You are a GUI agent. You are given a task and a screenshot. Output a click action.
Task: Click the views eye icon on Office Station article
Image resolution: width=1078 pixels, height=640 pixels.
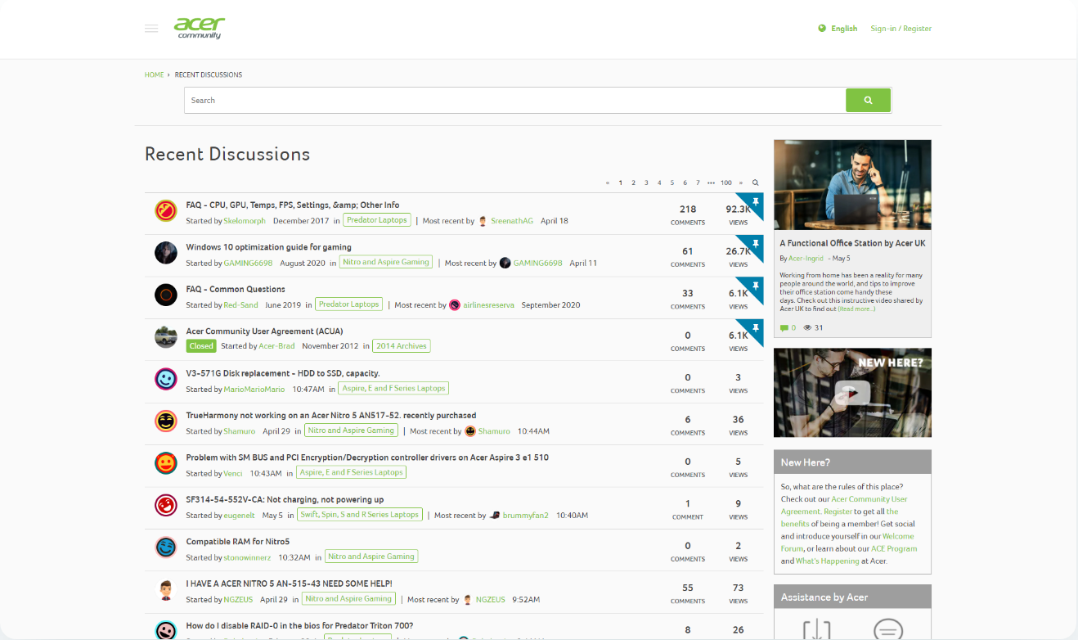tap(807, 328)
